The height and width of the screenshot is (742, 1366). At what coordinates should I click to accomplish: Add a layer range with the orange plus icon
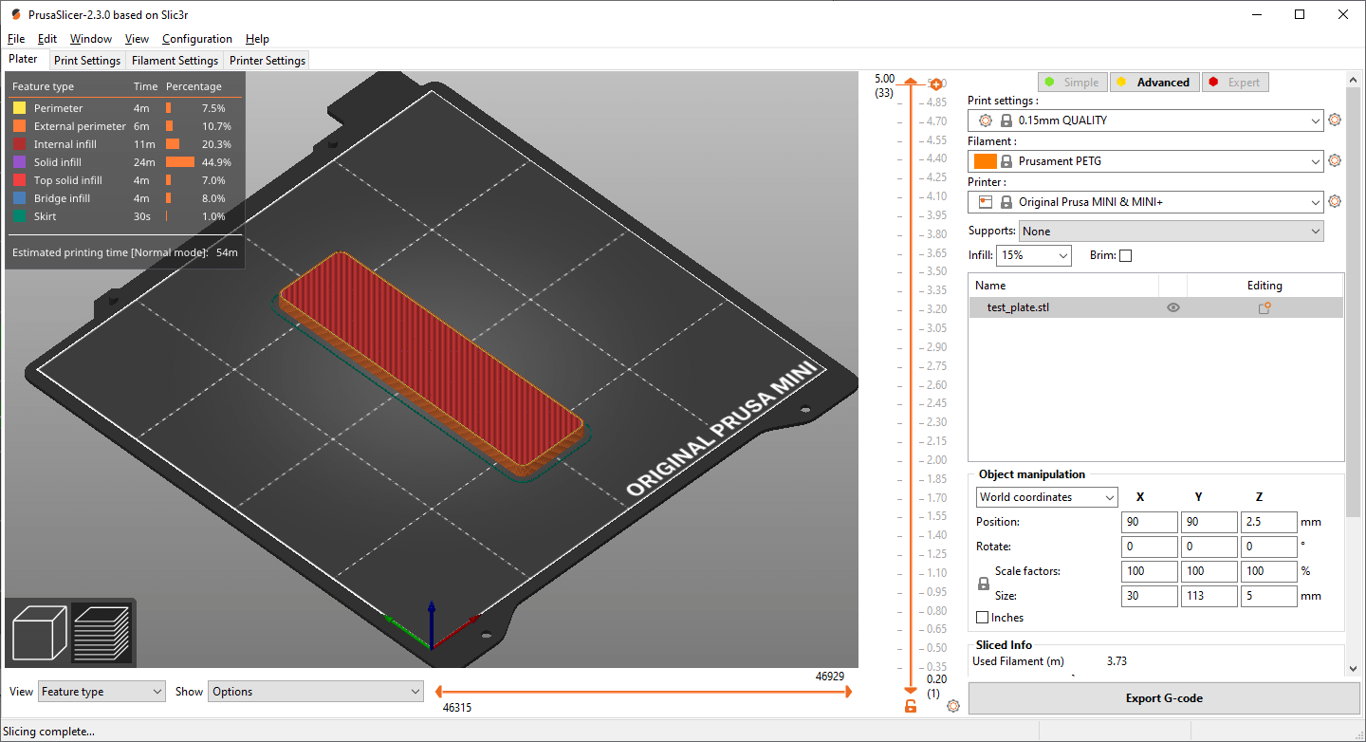(x=936, y=83)
